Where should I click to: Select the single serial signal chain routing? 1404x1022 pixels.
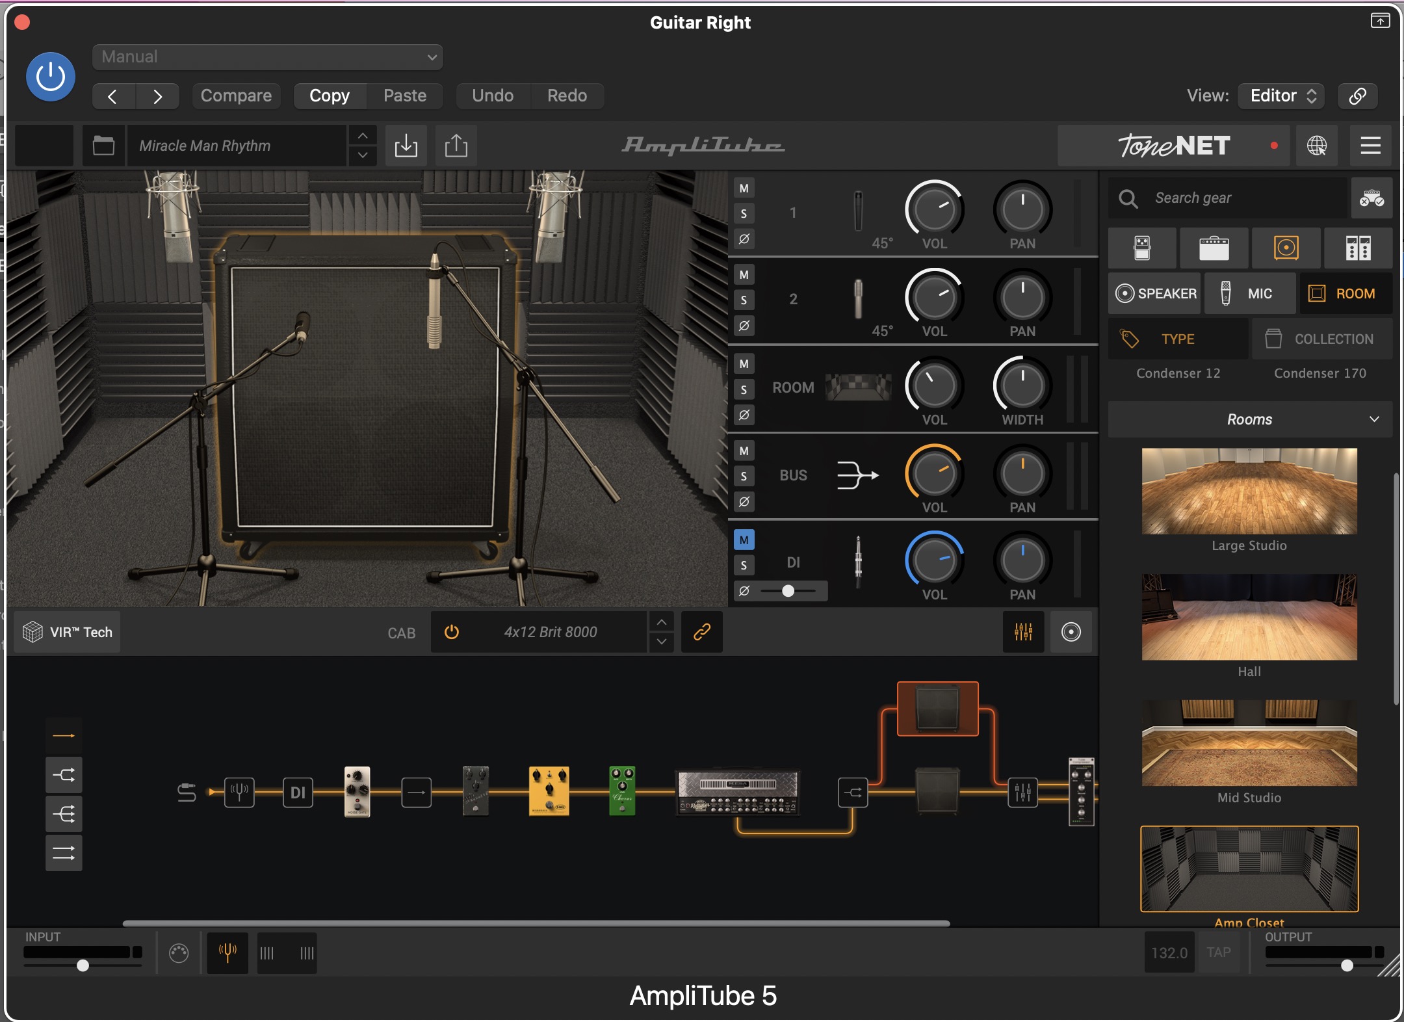64,736
